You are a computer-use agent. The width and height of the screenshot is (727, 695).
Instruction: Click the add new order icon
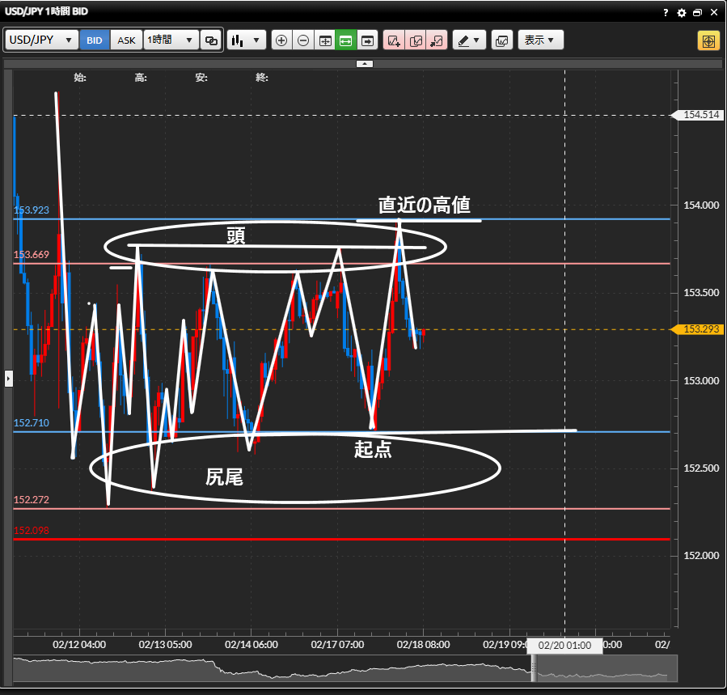pos(395,40)
